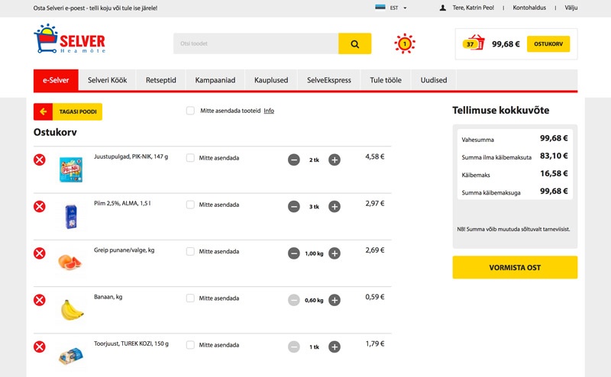
Task: Click the 'Otsi toodet' search field
Action: [255, 43]
